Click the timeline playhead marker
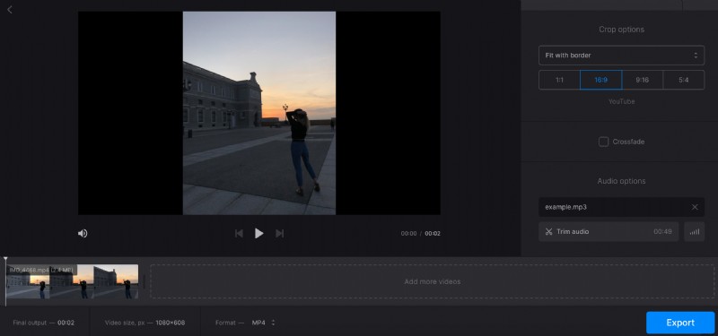718x336 pixels. pos(5,259)
